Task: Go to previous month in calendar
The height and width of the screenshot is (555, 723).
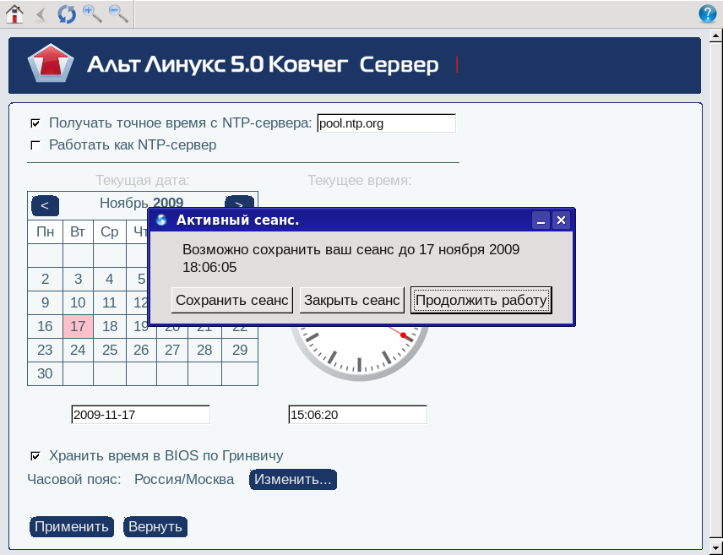Action: tap(45, 204)
